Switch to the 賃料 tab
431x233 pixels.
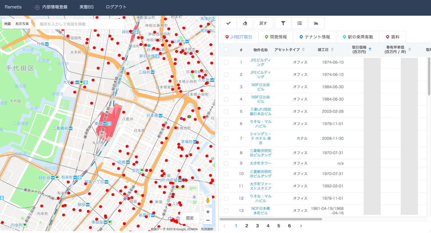point(392,37)
